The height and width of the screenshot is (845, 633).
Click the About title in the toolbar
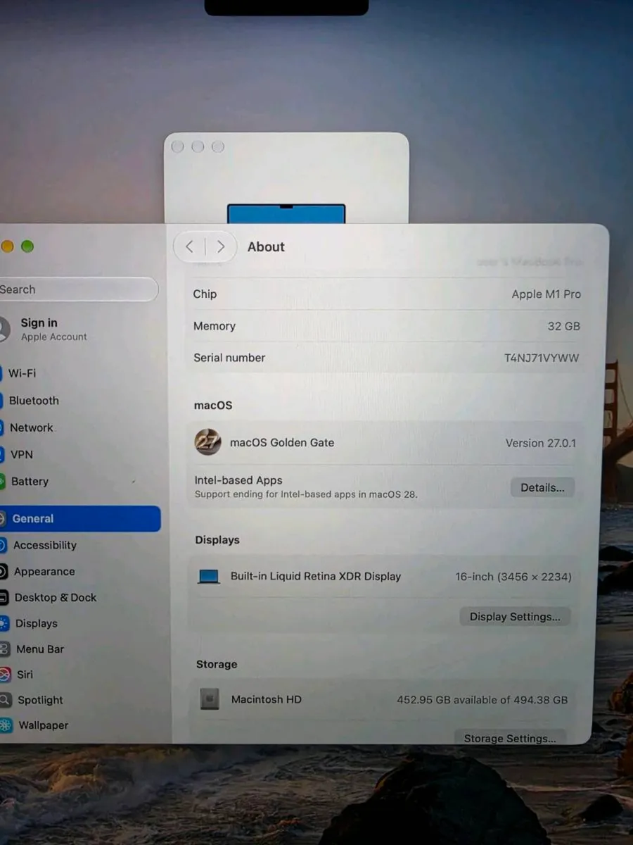(x=266, y=247)
